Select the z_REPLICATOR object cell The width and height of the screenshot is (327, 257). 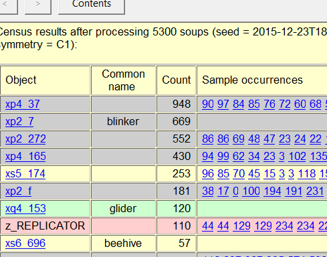pyautogui.click(x=45, y=226)
